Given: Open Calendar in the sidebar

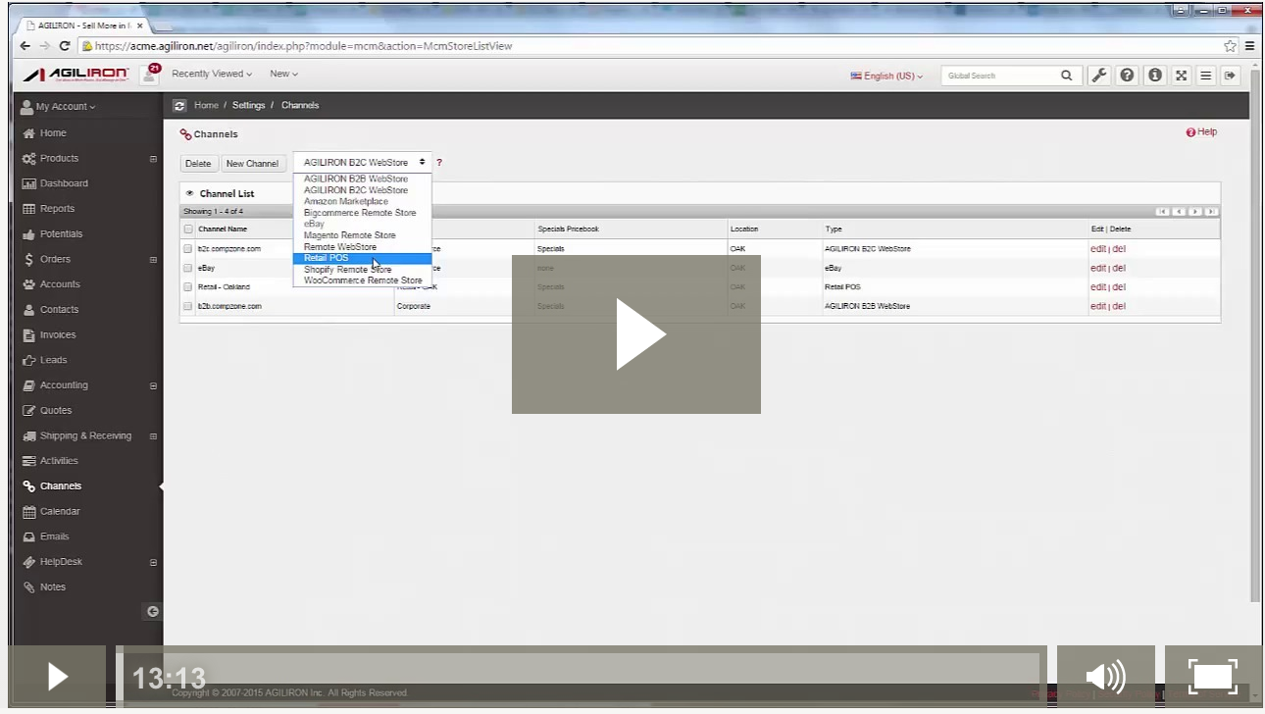Looking at the screenshot, I should pos(60,512).
